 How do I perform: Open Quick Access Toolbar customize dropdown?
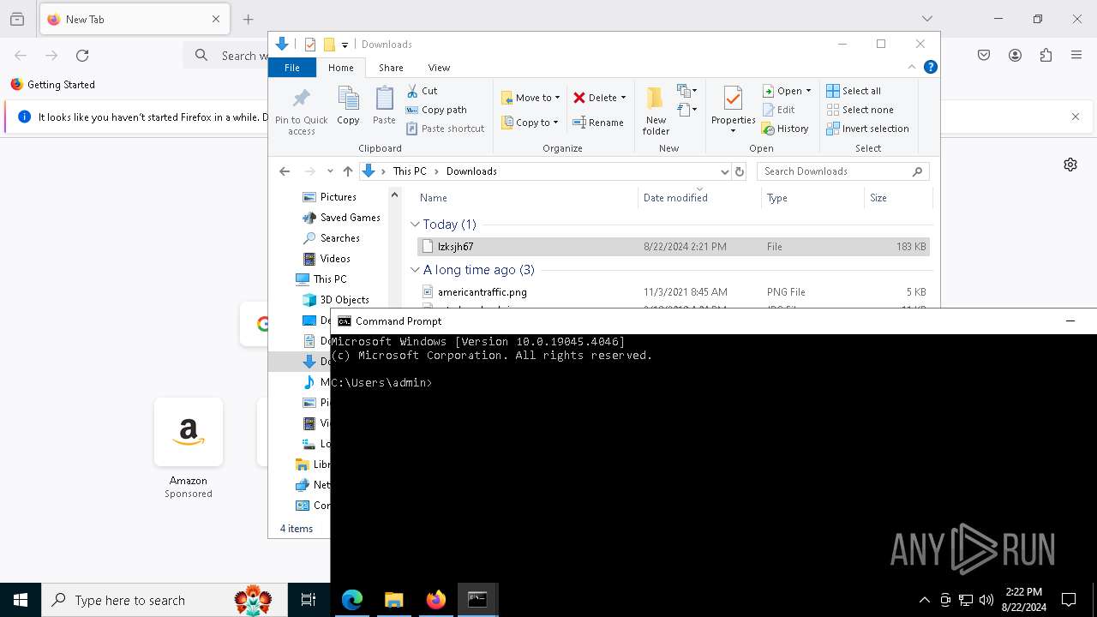pyautogui.click(x=345, y=45)
